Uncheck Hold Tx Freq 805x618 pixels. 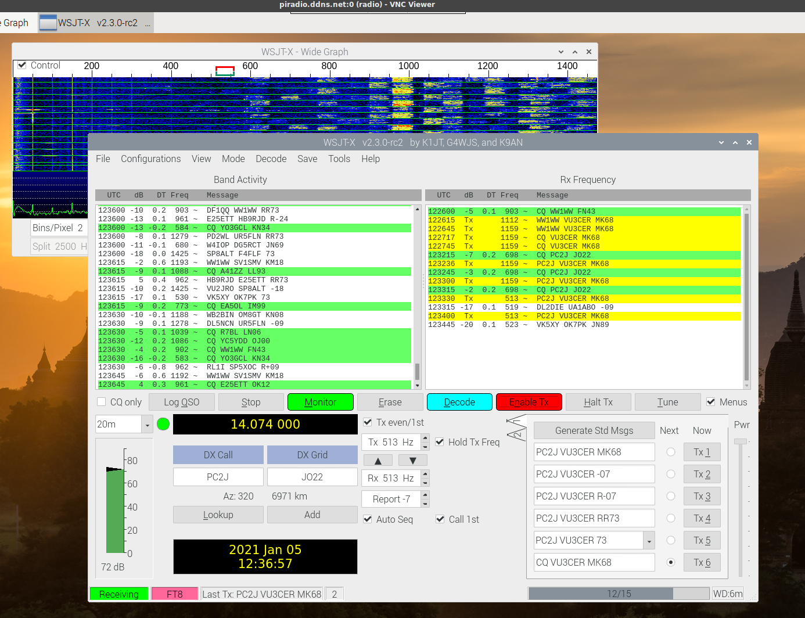click(x=440, y=442)
